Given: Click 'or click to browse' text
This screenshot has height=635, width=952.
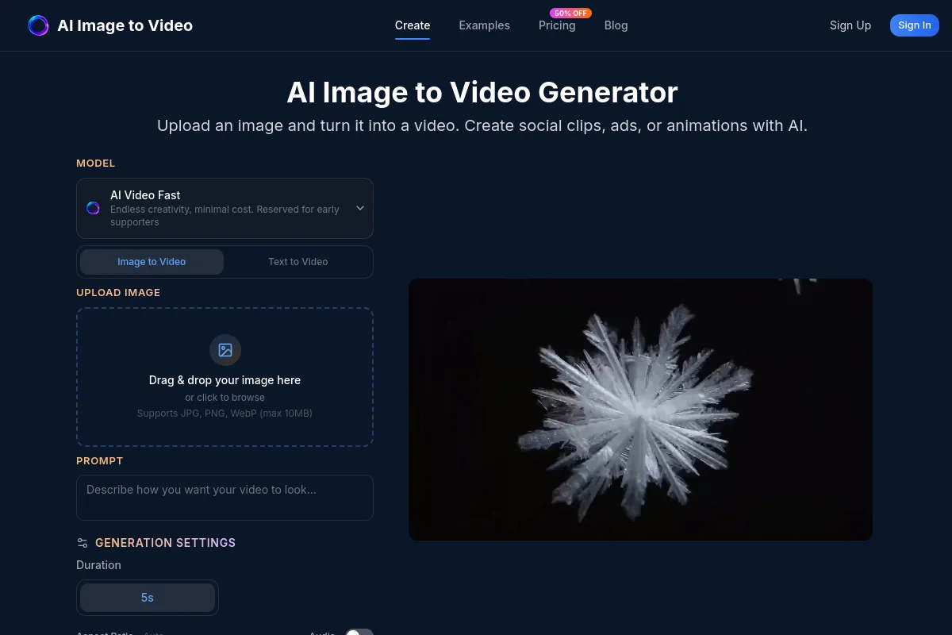Looking at the screenshot, I should coord(225,398).
